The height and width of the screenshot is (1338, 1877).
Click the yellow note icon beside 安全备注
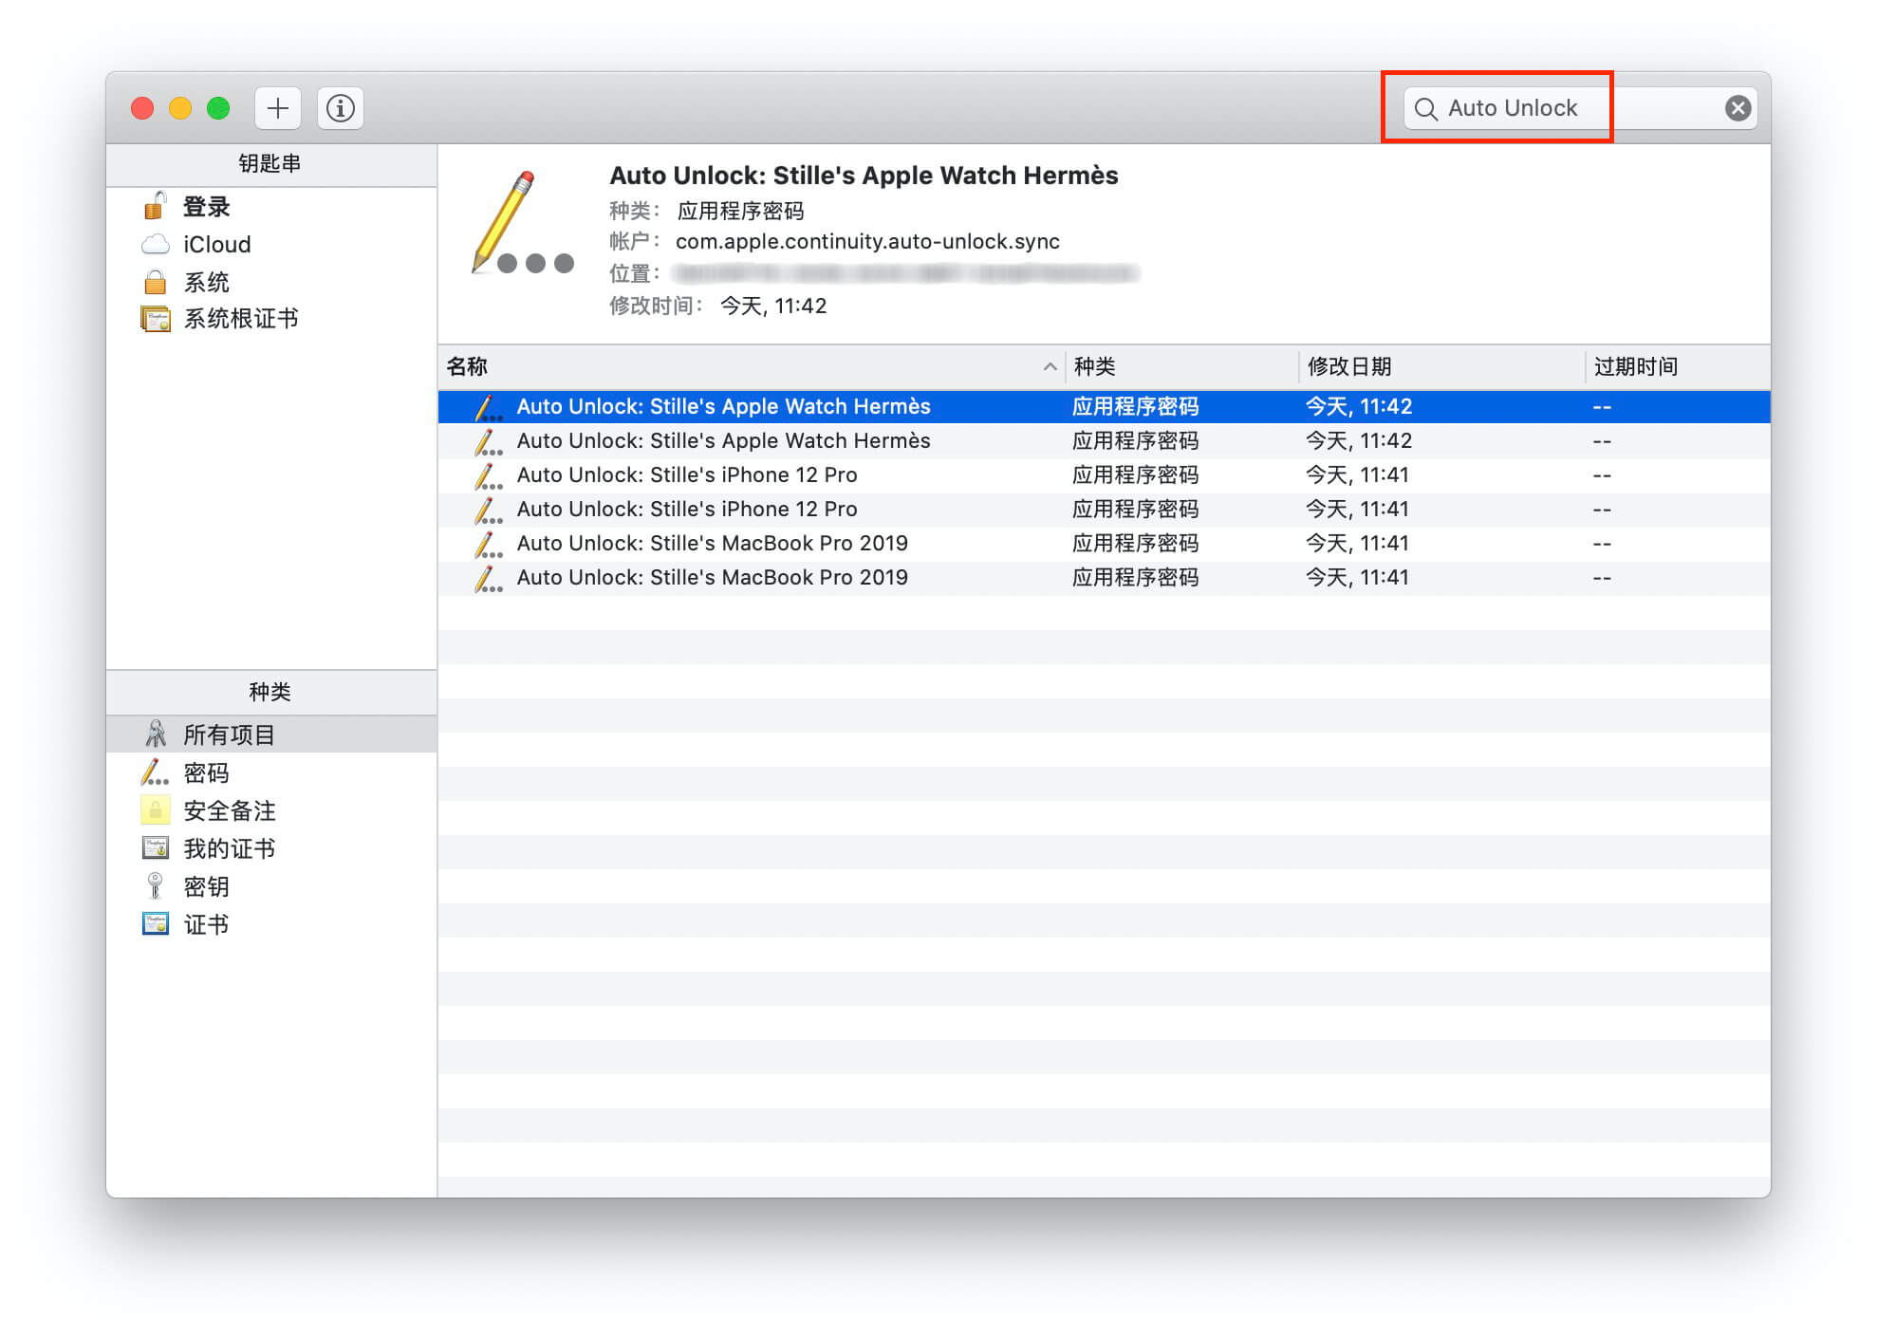click(x=155, y=810)
